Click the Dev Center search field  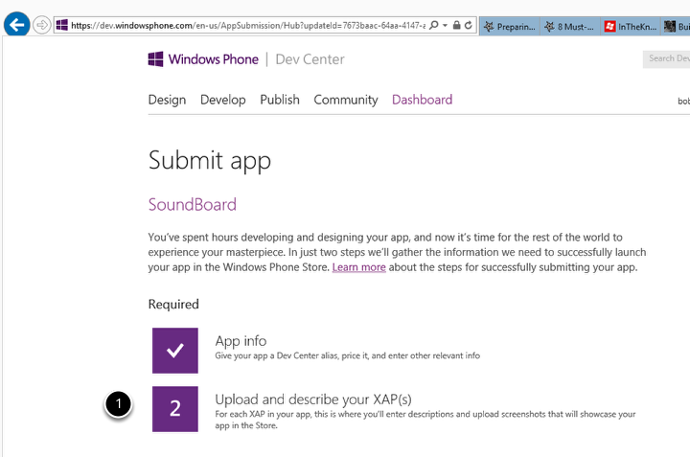click(x=667, y=59)
